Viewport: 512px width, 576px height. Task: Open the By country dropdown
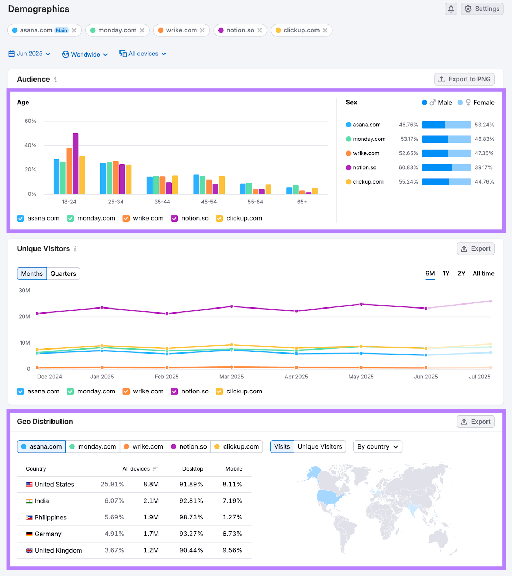377,446
